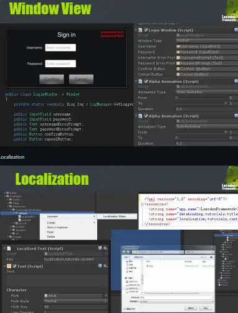The height and width of the screenshot is (313, 238).
Task: Click the cancel button in file dialog
Action: tap(206, 308)
